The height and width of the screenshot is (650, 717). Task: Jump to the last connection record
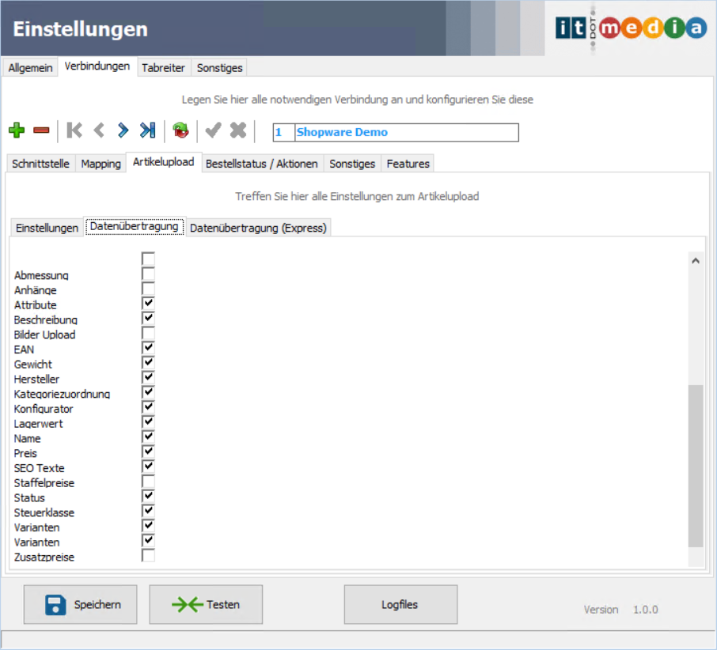[x=147, y=130]
